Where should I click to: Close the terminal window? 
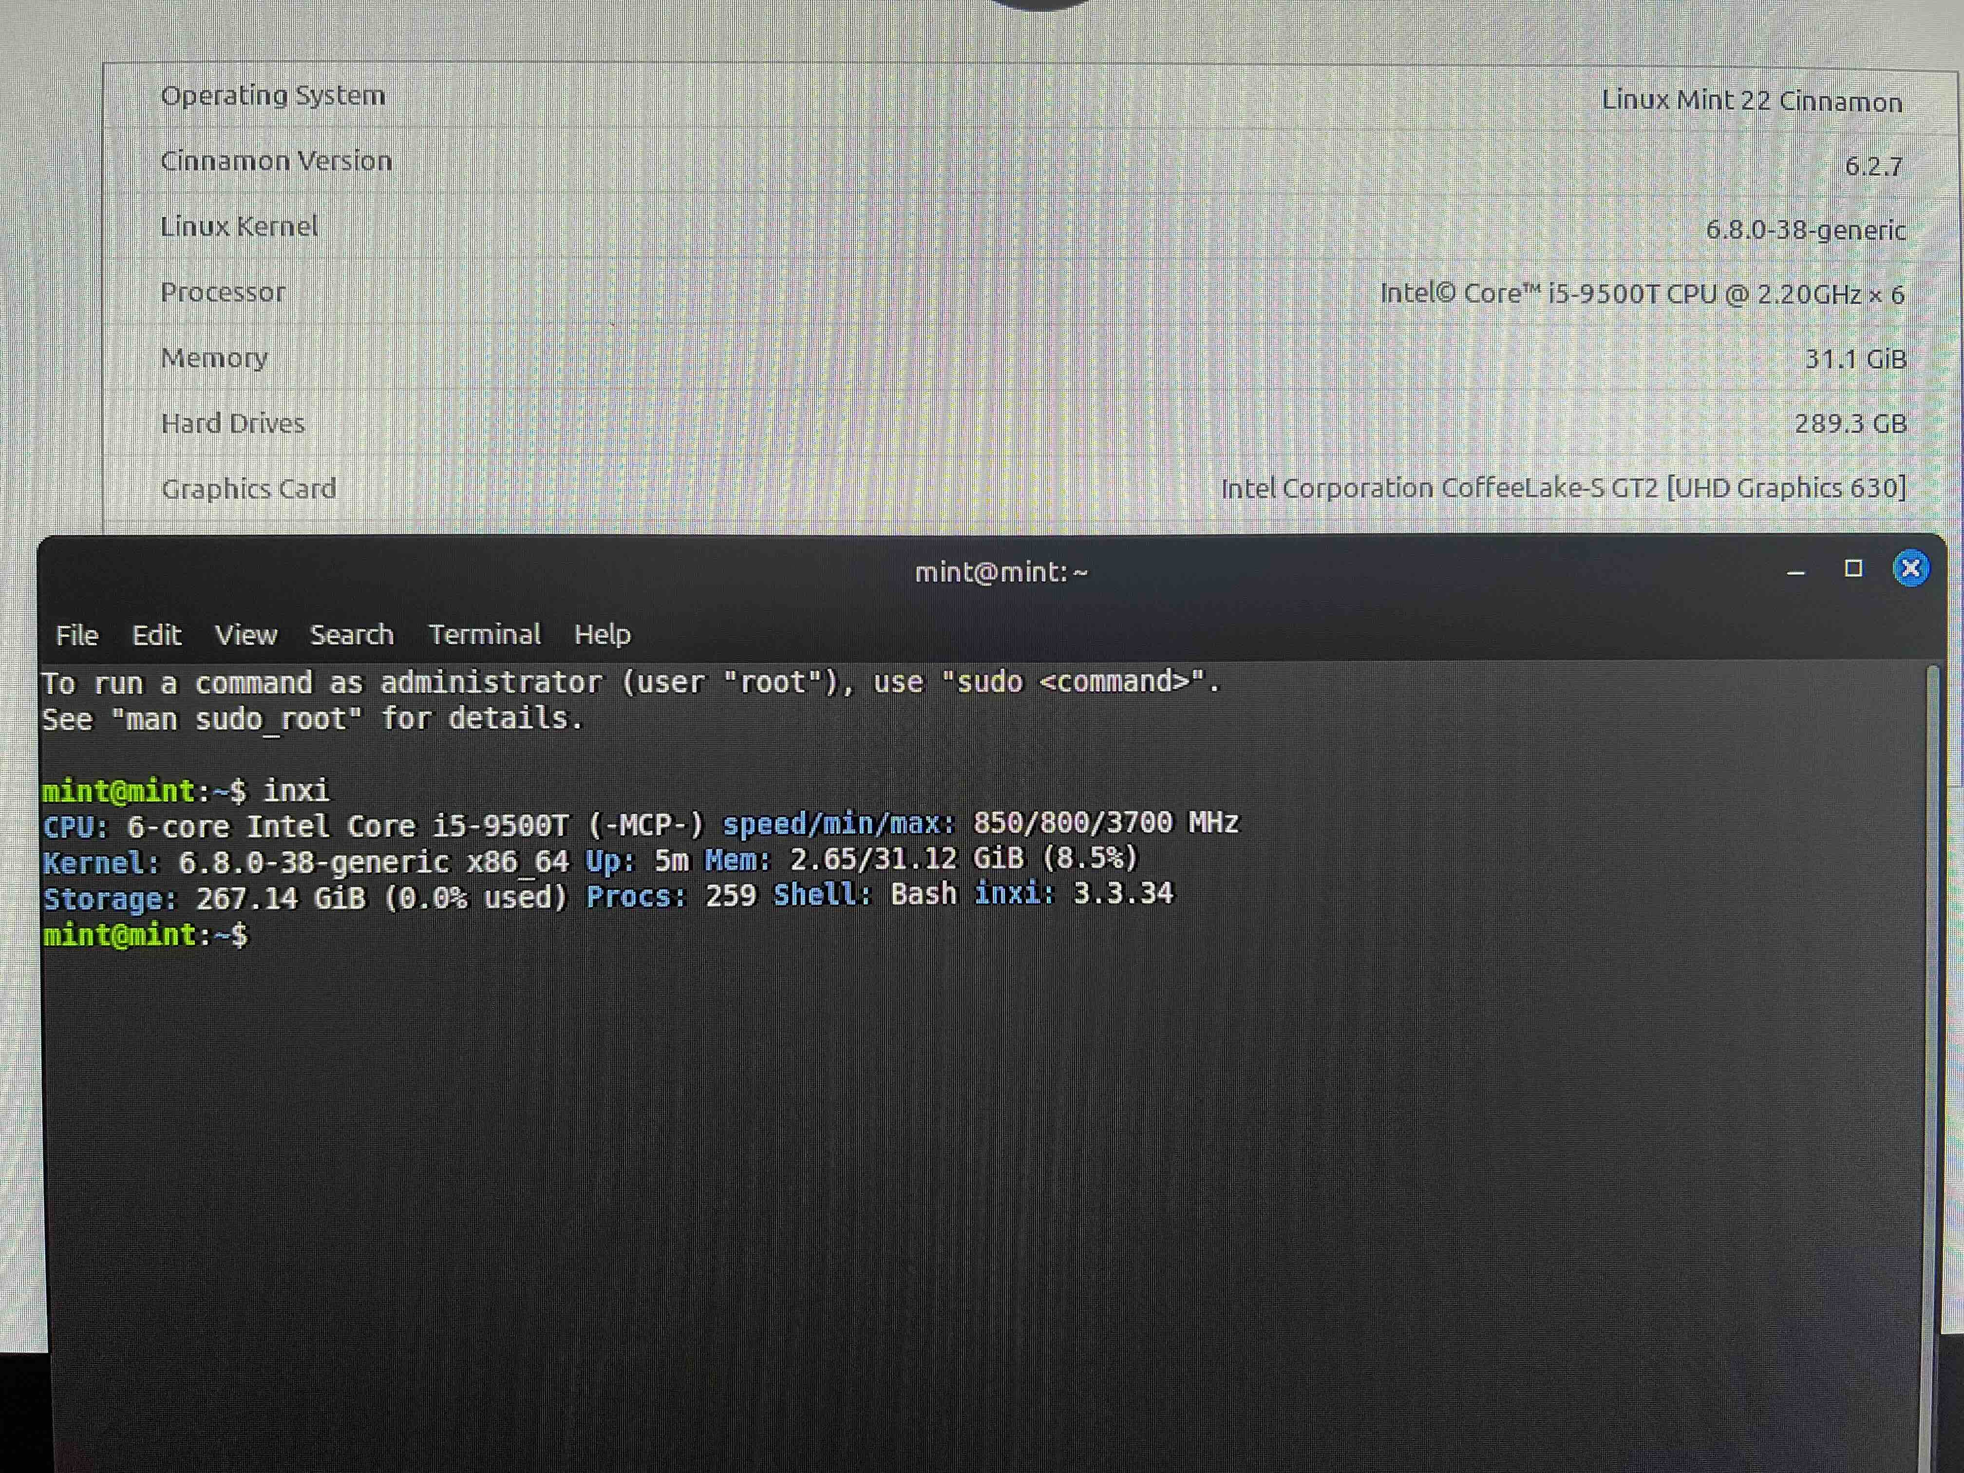[1910, 568]
